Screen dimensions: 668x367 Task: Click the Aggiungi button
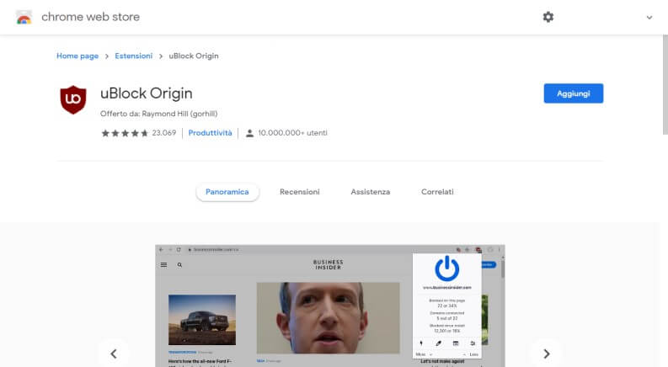[x=574, y=93]
